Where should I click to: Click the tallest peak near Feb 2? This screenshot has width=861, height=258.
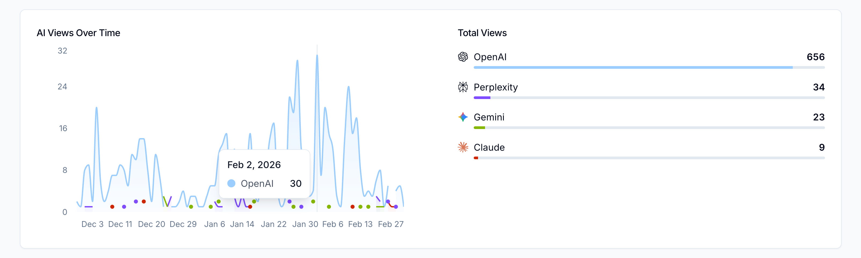click(x=317, y=56)
